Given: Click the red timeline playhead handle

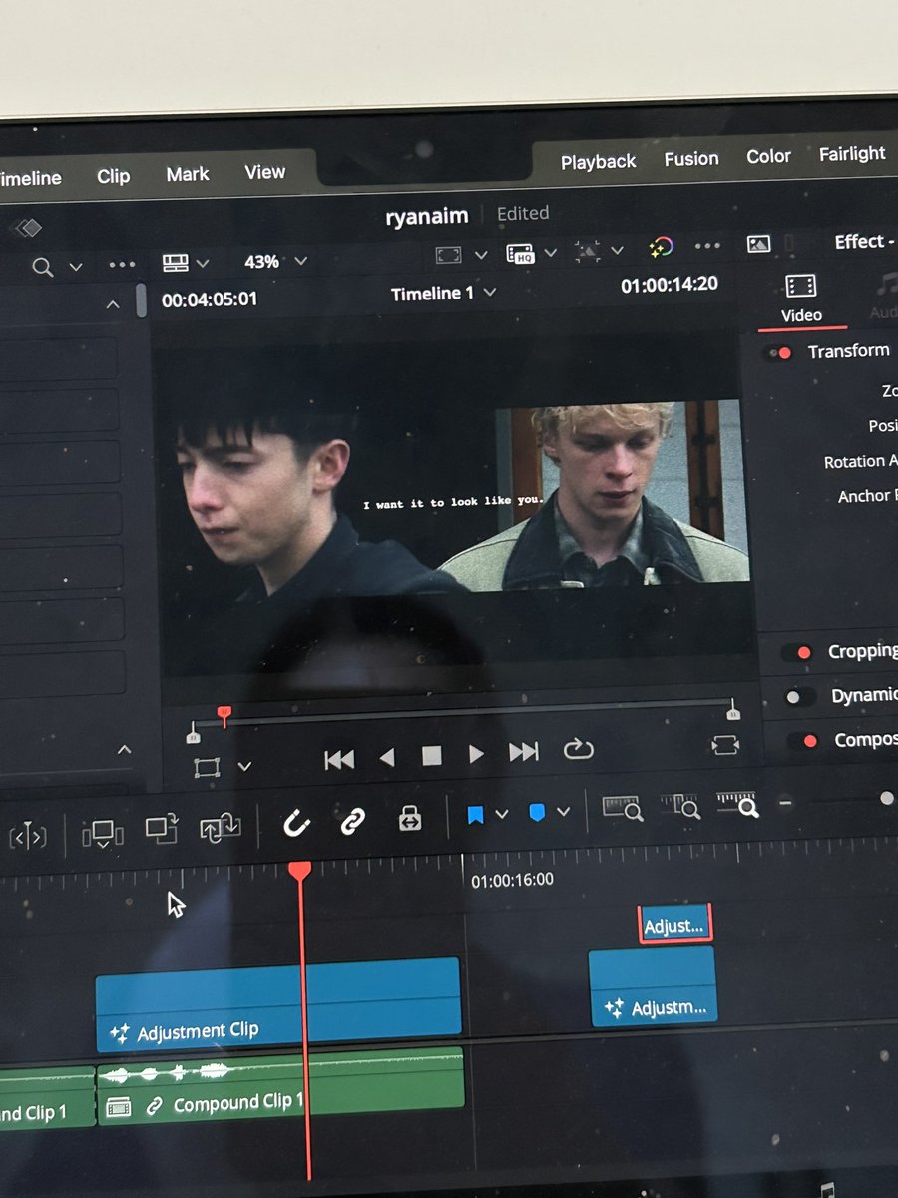Looking at the screenshot, I should [x=299, y=871].
